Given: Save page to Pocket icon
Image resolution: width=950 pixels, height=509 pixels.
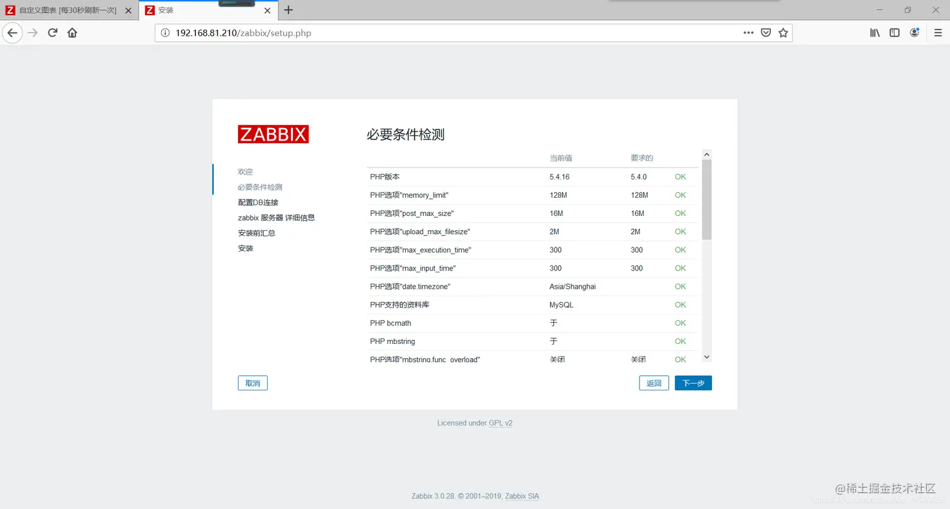Looking at the screenshot, I should click(766, 33).
